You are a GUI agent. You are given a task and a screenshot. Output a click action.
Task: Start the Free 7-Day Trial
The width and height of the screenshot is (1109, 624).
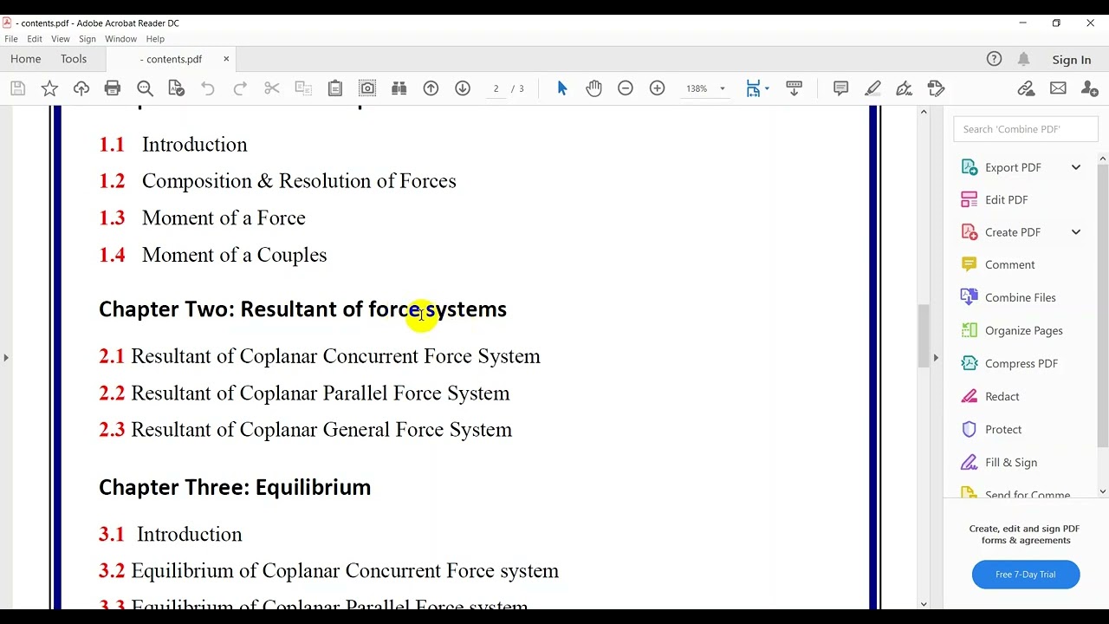(1026, 575)
